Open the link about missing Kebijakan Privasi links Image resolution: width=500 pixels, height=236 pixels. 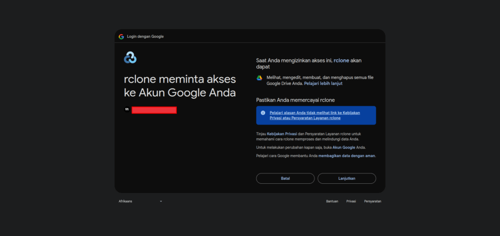pyautogui.click(x=315, y=115)
